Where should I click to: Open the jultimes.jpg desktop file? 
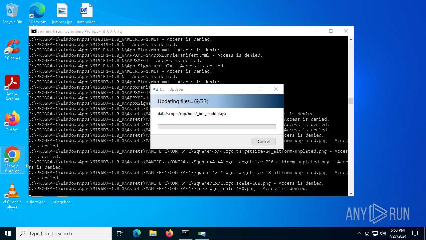pyautogui.click(x=62, y=14)
